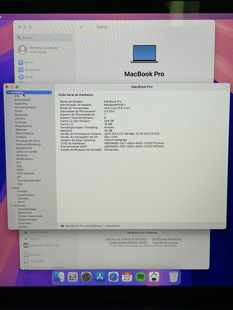The width and height of the screenshot is (233, 310).
Task: Select Apple Pay in Hardware list
Action: click(x=21, y=104)
